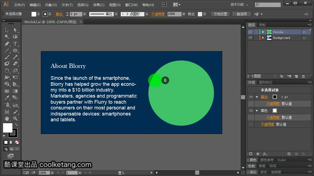This screenshot has height=176, width=314.
Task: Click 描边 link in control bar
Action: coord(59,14)
